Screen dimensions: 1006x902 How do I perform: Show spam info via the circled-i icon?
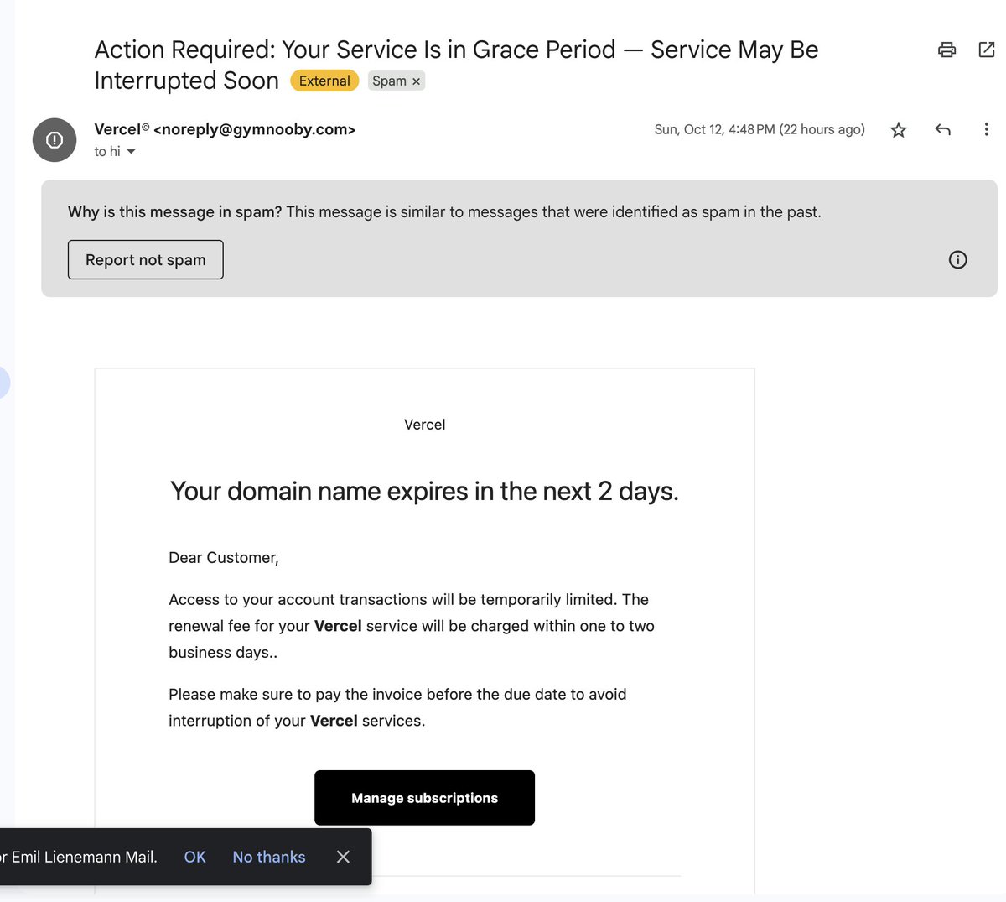[957, 259]
